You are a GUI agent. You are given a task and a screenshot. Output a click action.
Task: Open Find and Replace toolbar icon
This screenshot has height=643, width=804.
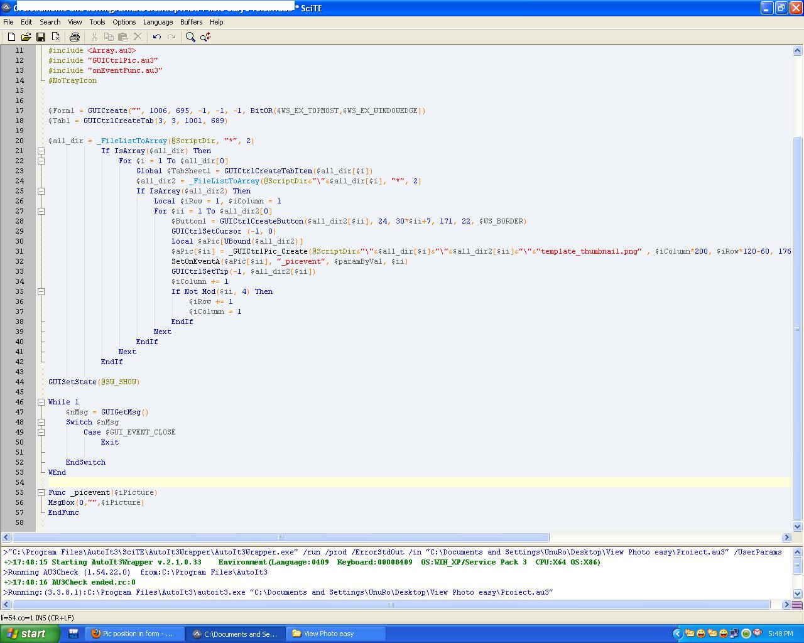pos(205,37)
